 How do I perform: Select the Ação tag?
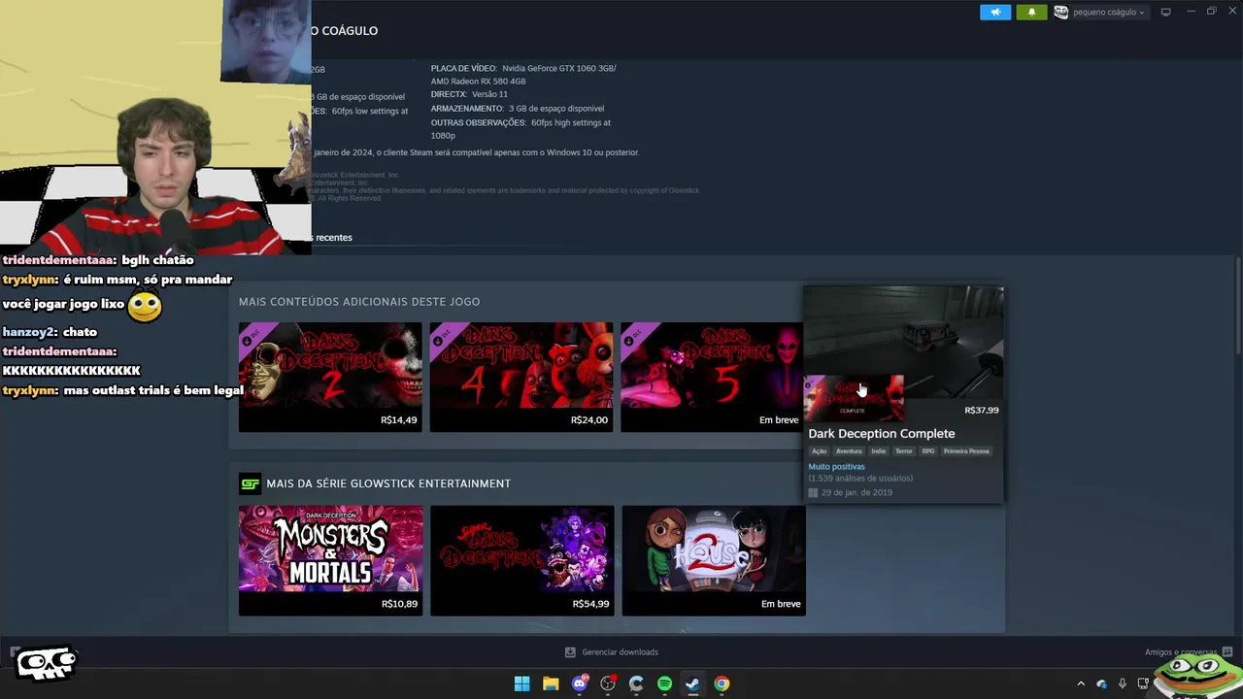[x=819, y=451]
